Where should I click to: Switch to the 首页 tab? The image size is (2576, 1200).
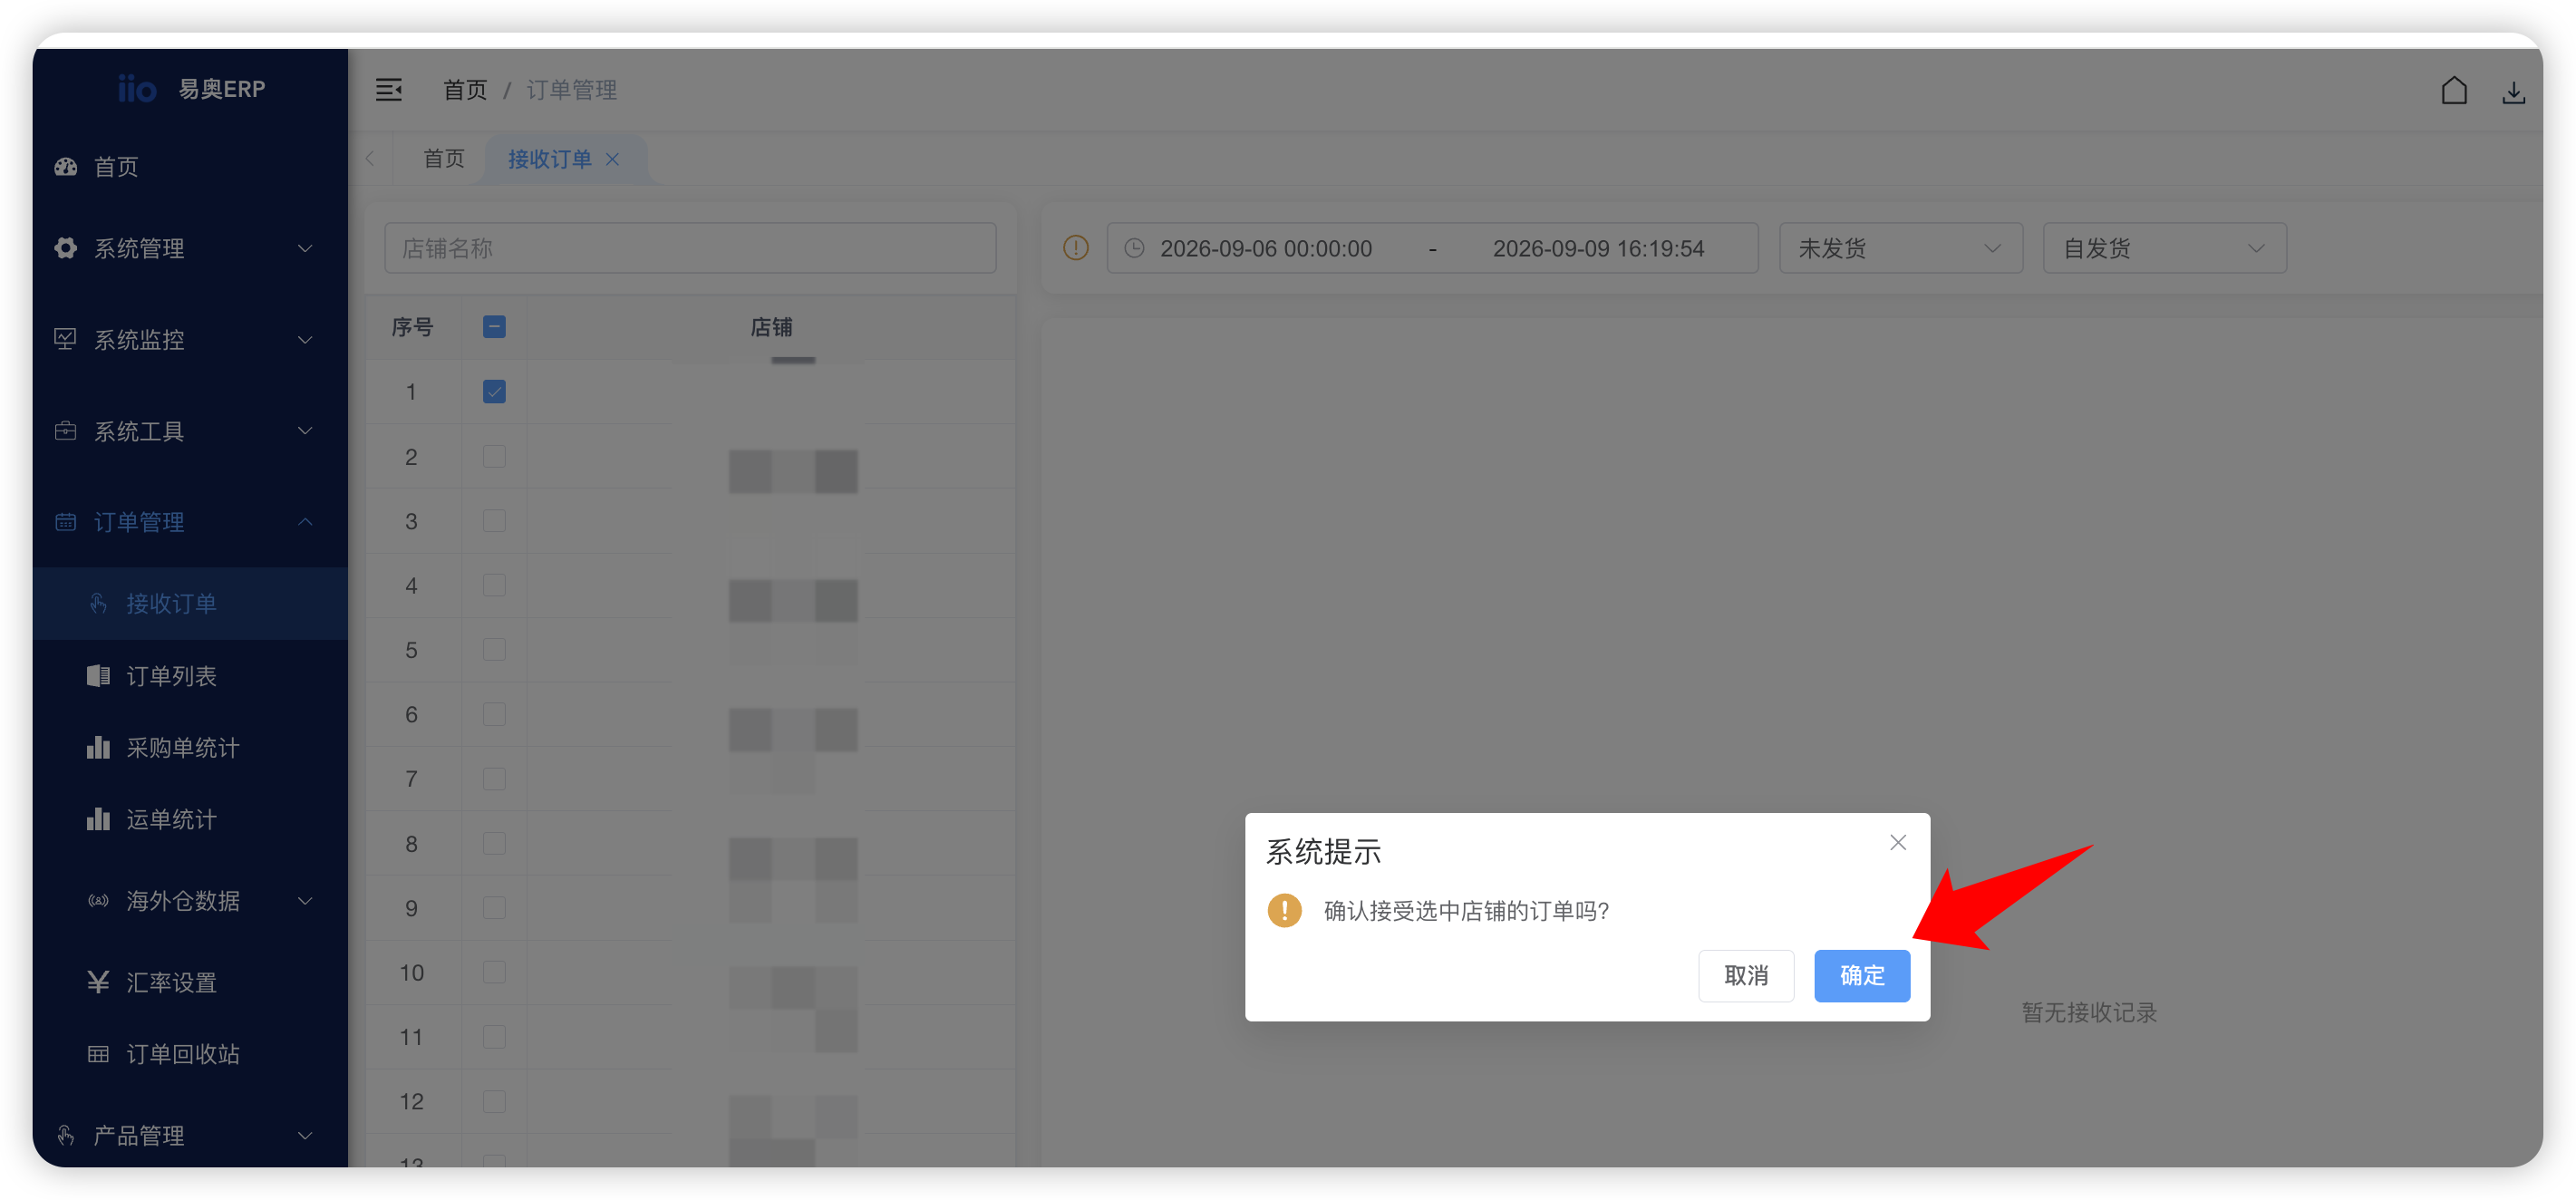(443, 159)
